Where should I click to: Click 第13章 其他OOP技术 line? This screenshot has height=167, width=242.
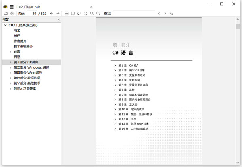pyautogui.click(x=134, y=124)
